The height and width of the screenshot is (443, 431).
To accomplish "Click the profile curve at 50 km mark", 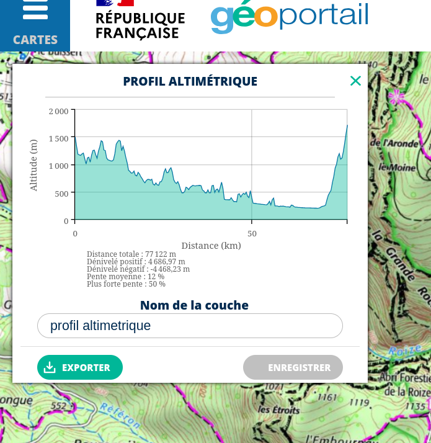I will click(x=251, y=192).
